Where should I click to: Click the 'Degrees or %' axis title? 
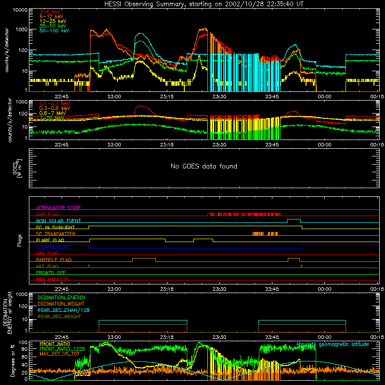pos(13,360)
